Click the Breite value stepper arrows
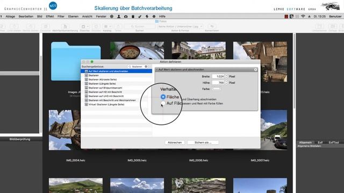Screen dimensions: 344x193 pos(226,76)
